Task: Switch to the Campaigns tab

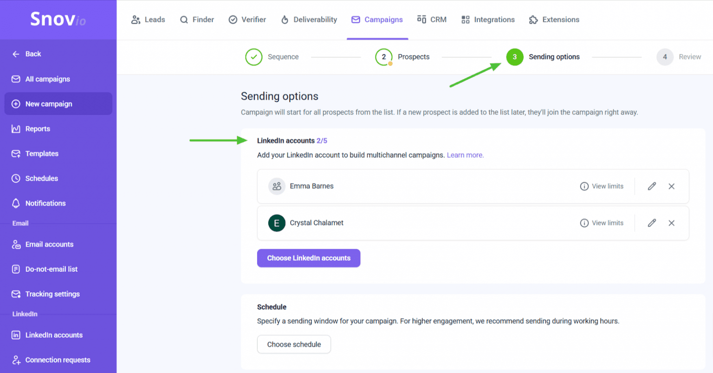Action: (x=377, y=19)
